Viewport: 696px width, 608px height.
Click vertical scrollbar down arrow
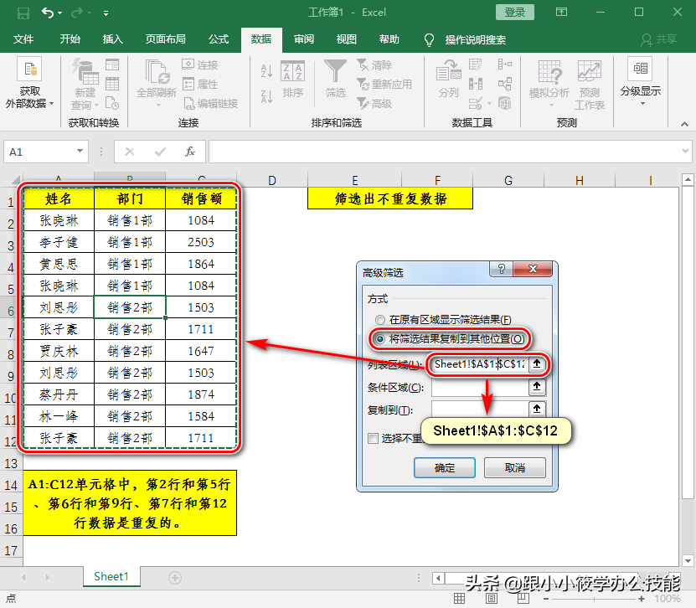[688, 560]
